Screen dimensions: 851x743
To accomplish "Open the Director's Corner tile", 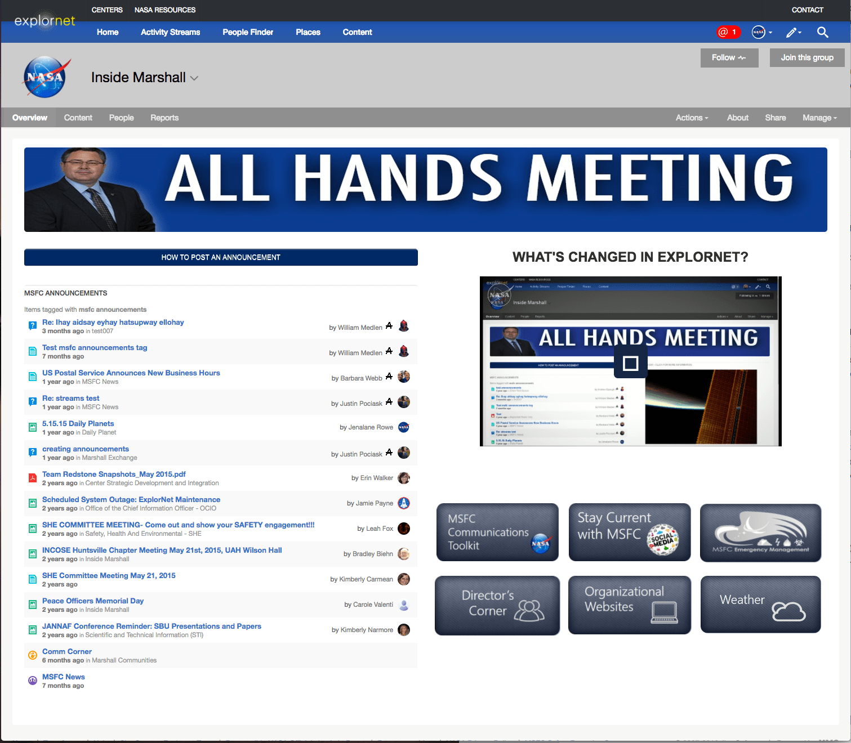I will tap(497, 605).
